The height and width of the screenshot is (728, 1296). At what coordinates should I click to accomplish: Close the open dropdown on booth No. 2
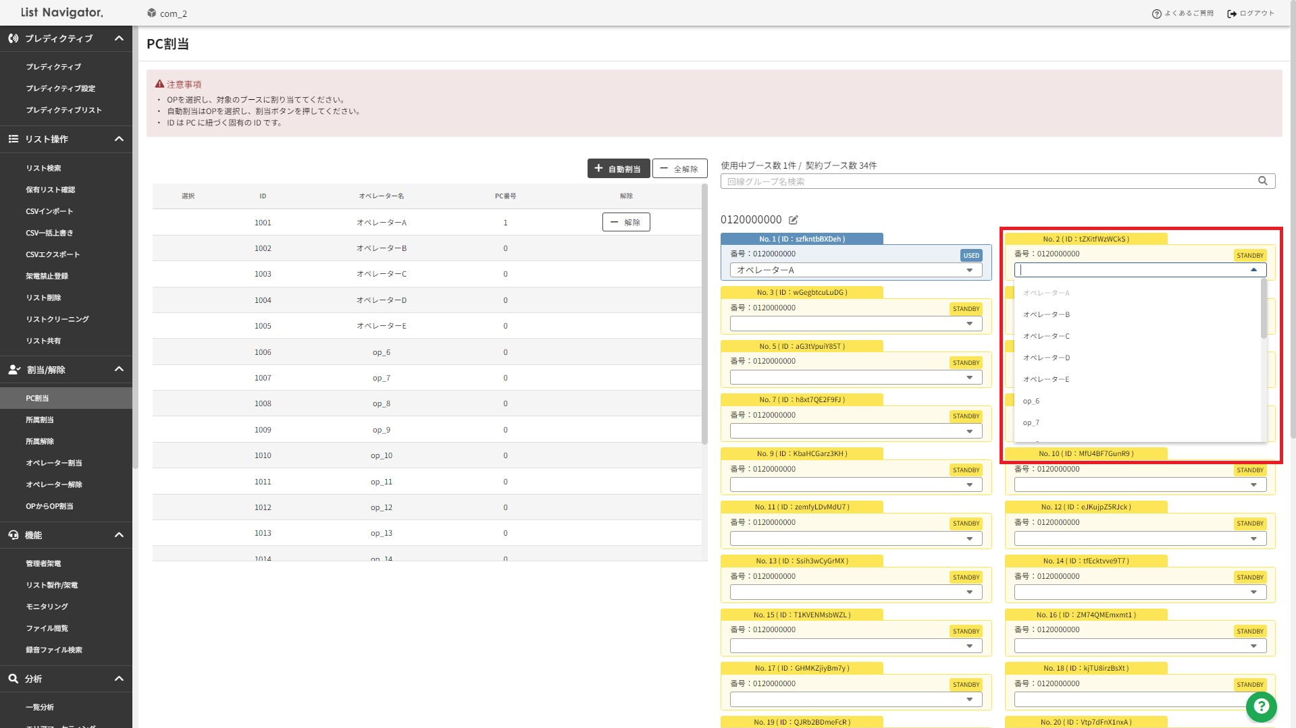point(1253,270)
